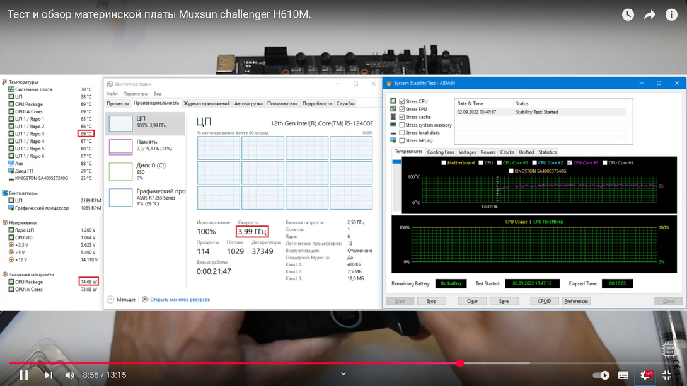Enable Stress local disks checkbox

(x=401, y=133)
